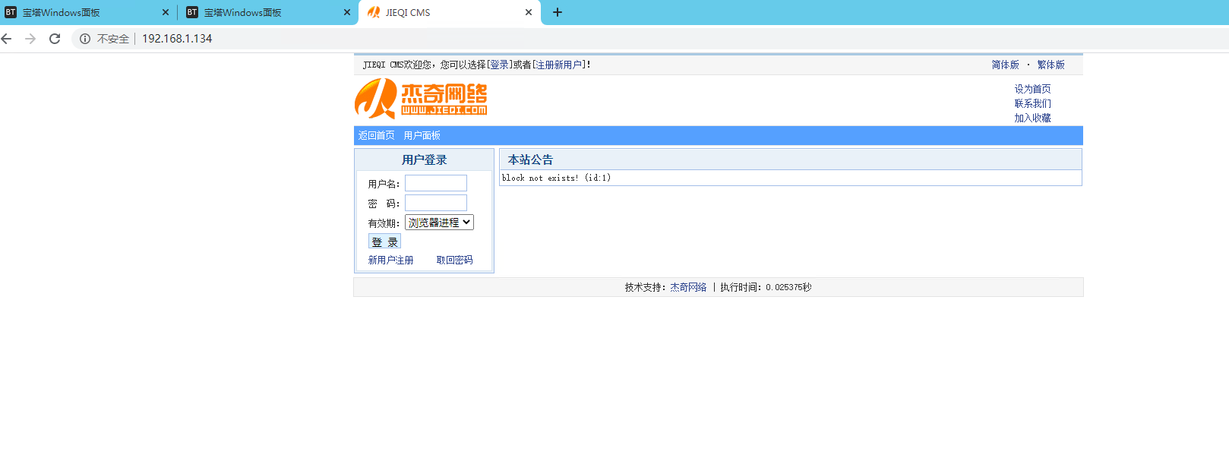
Task: Click the 用户名 input field
Action: pyautogui.click(x=436, y=183)
